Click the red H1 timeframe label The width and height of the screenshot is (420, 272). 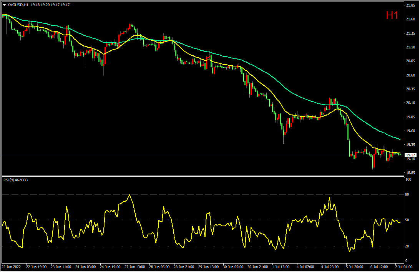click(x=392, y=15)
